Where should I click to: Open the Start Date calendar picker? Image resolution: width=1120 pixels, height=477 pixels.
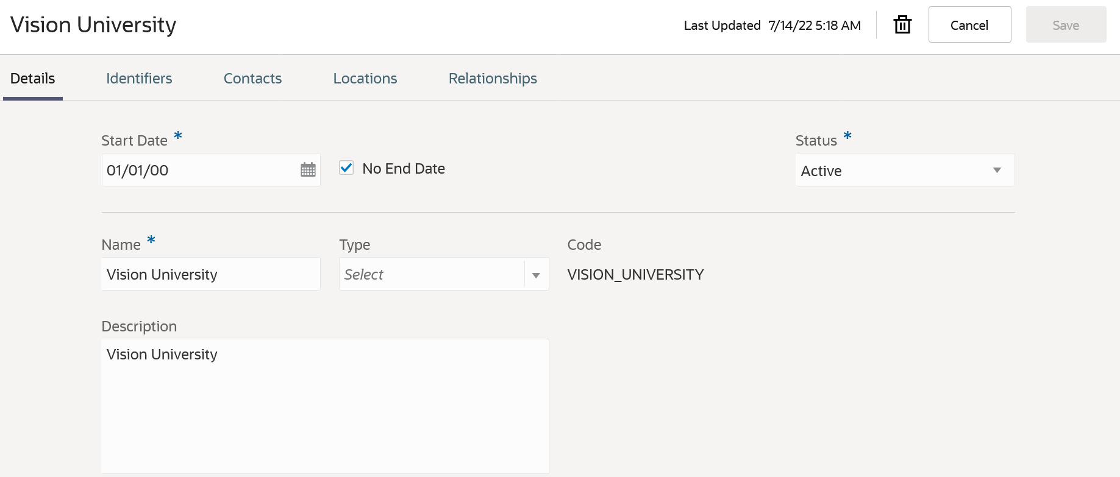pos(308,170)
